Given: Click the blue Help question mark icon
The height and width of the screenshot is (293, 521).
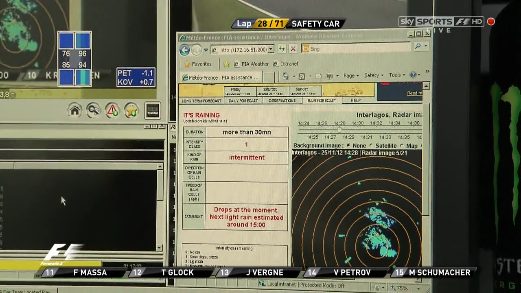Looking at the screenshot, I should 413,75.
